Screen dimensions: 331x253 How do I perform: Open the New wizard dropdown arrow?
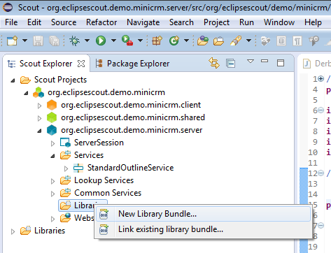[24, 41]
